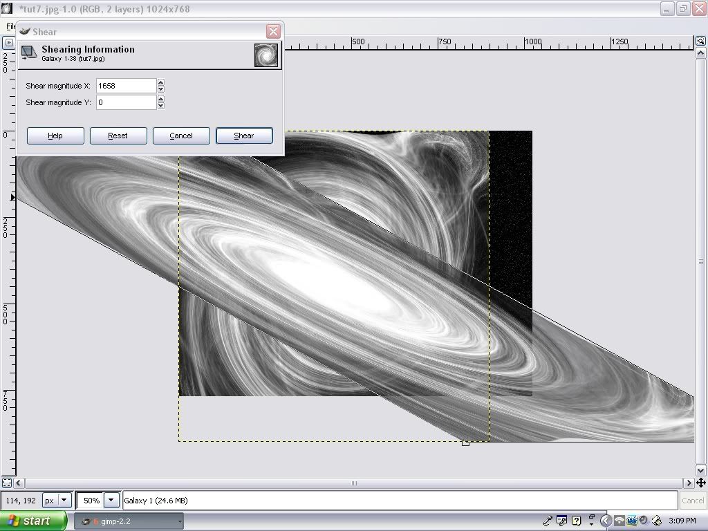Click Cancel in the Shear dialog

(181, 136)
